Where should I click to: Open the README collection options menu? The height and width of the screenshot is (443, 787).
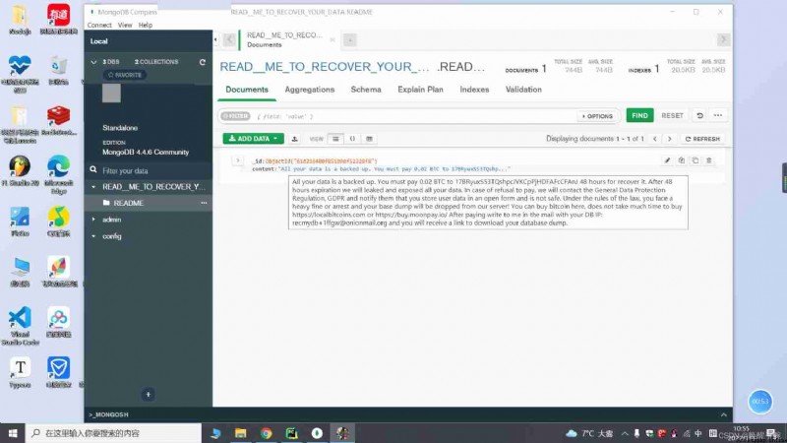click(x=204, y=203)
